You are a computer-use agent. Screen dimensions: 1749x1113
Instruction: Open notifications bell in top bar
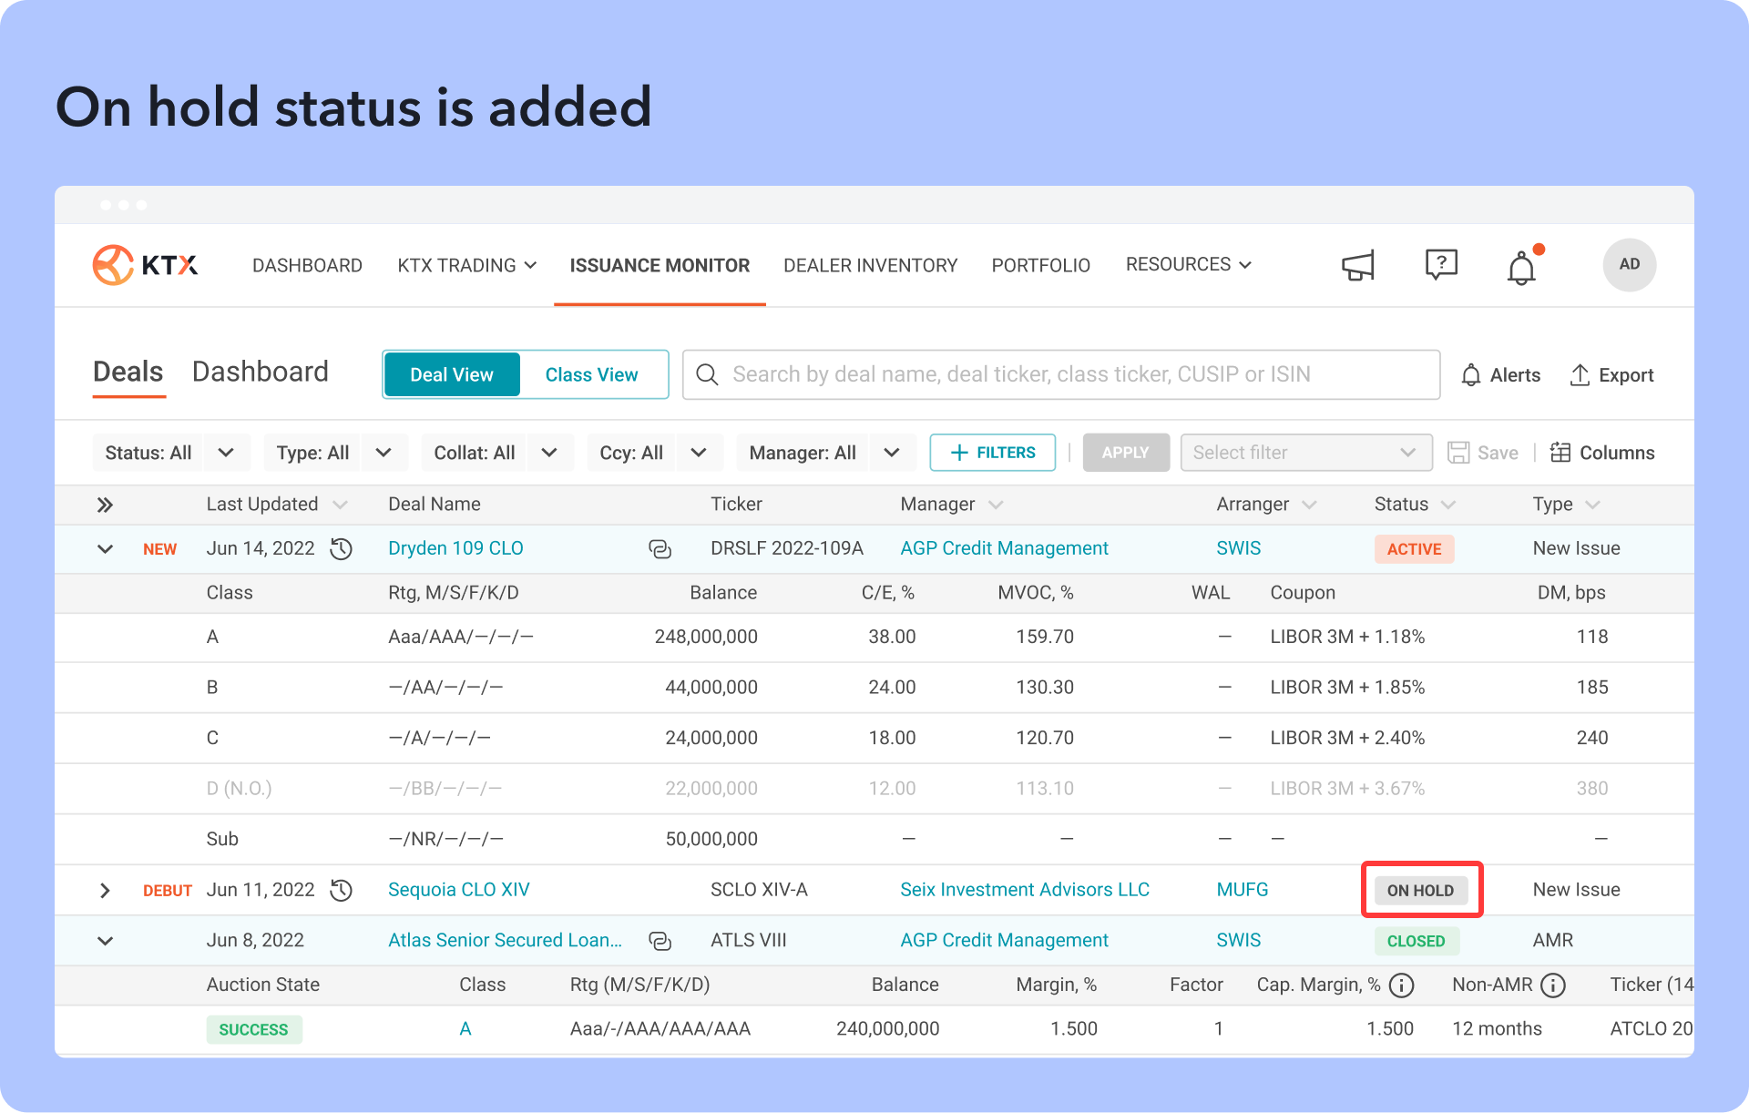click(1521, 269)
